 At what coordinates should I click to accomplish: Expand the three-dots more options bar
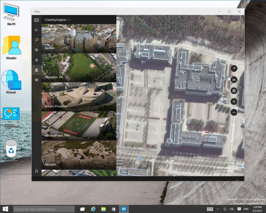[237, 180]
